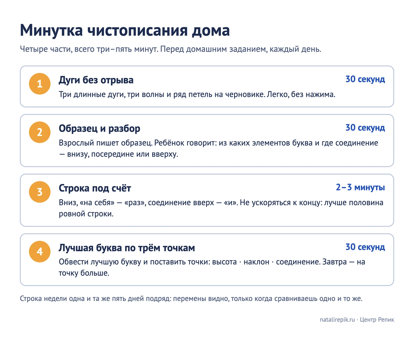414x337 pixels.
Task: Click the description starting «Вниз, «на себя»»
Action: coord(221,208)
